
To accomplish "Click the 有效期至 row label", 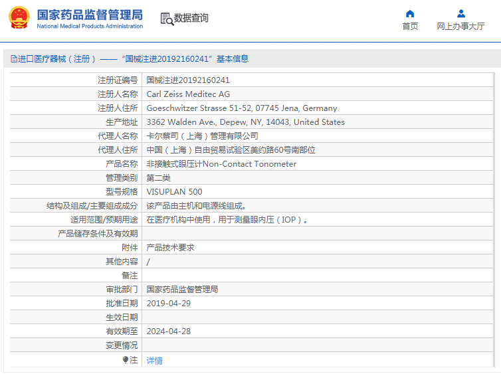I will click(122, 331).
